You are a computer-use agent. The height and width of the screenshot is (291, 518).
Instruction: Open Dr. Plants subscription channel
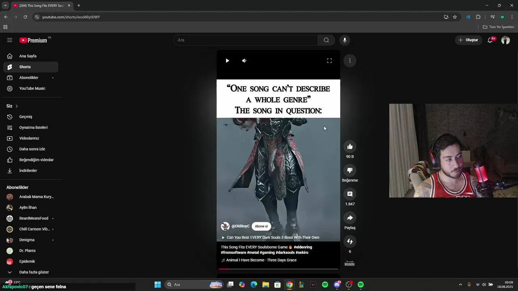[x=31, y=251]
